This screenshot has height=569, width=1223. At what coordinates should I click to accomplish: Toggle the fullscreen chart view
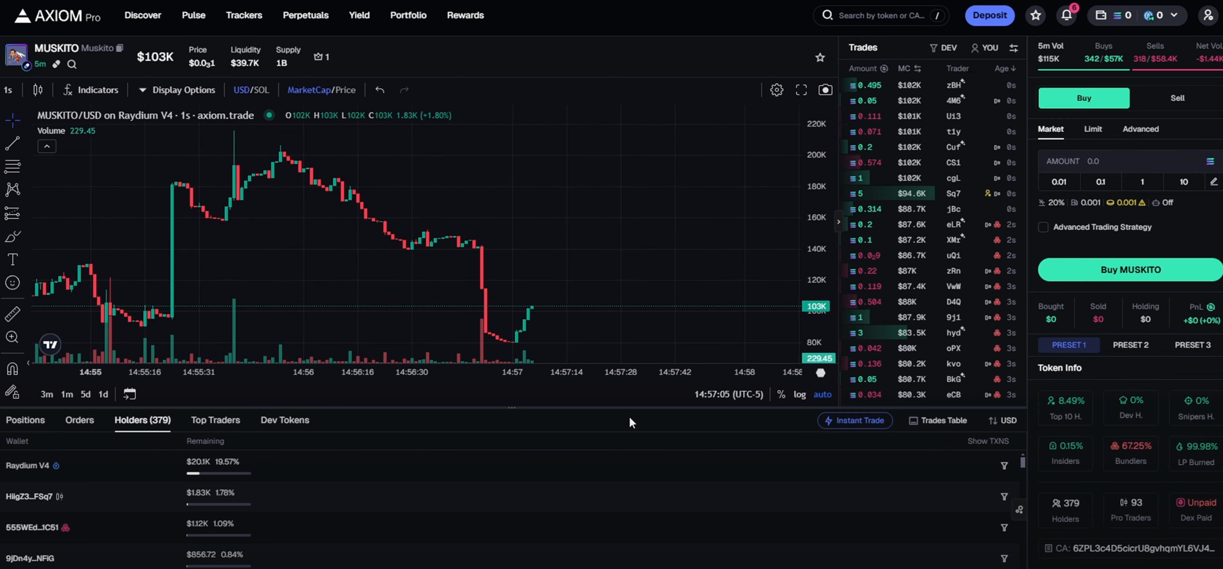pyautogui.click(x=801, y=90)
